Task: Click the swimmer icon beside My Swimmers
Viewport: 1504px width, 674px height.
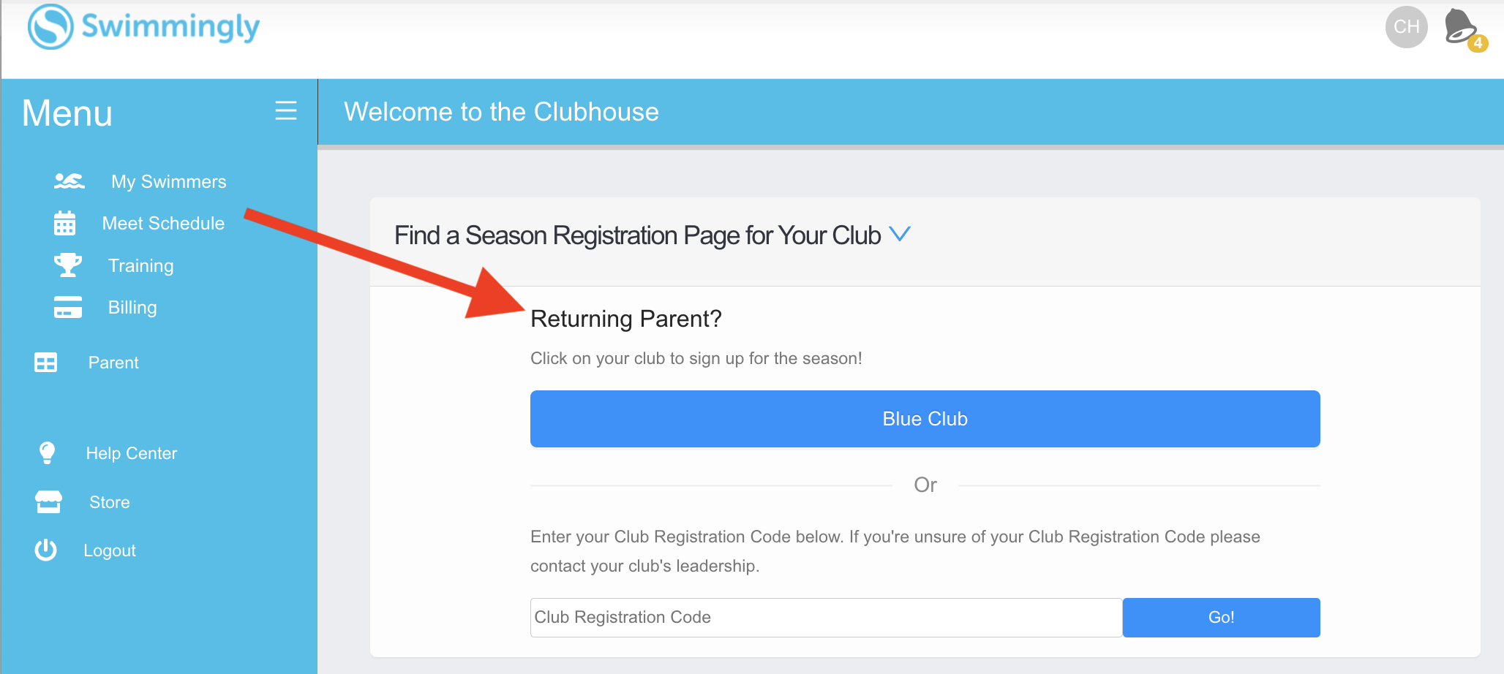Action: [69, 181]
